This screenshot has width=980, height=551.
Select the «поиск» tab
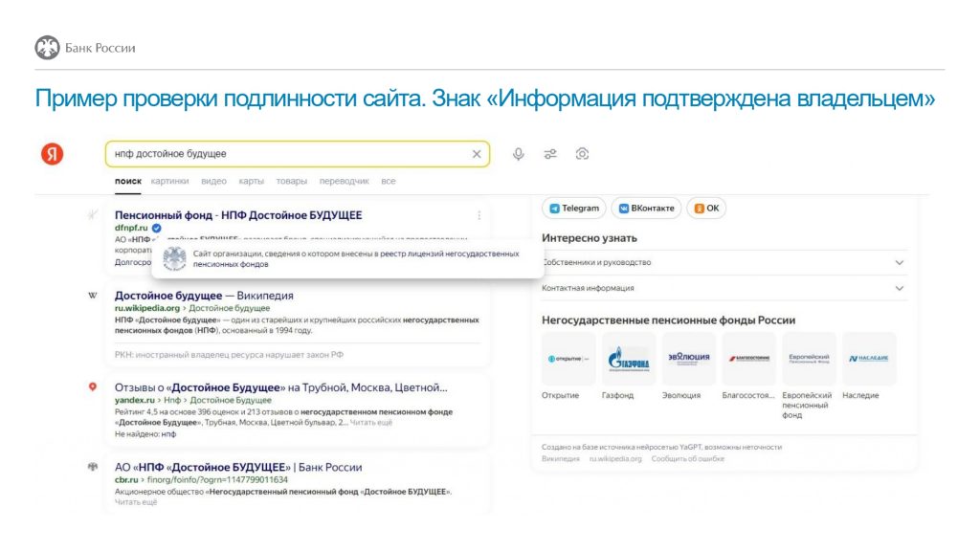click(128, 181)
